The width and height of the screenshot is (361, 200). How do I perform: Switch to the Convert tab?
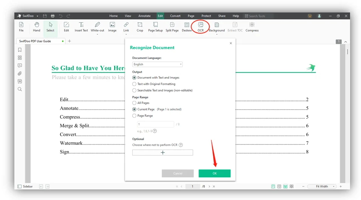[175, 16]
